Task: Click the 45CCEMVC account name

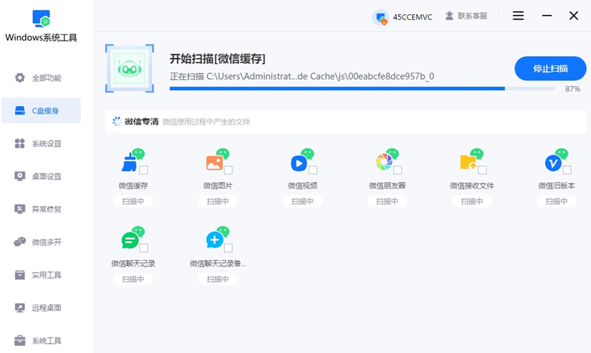Action: (413, 17)
